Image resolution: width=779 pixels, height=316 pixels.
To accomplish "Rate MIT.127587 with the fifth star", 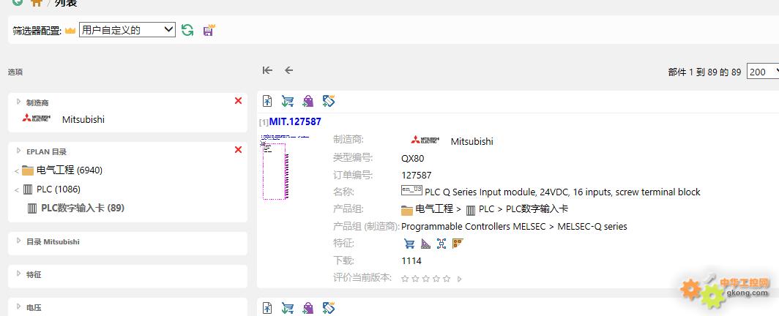I will tap(447, 279).
